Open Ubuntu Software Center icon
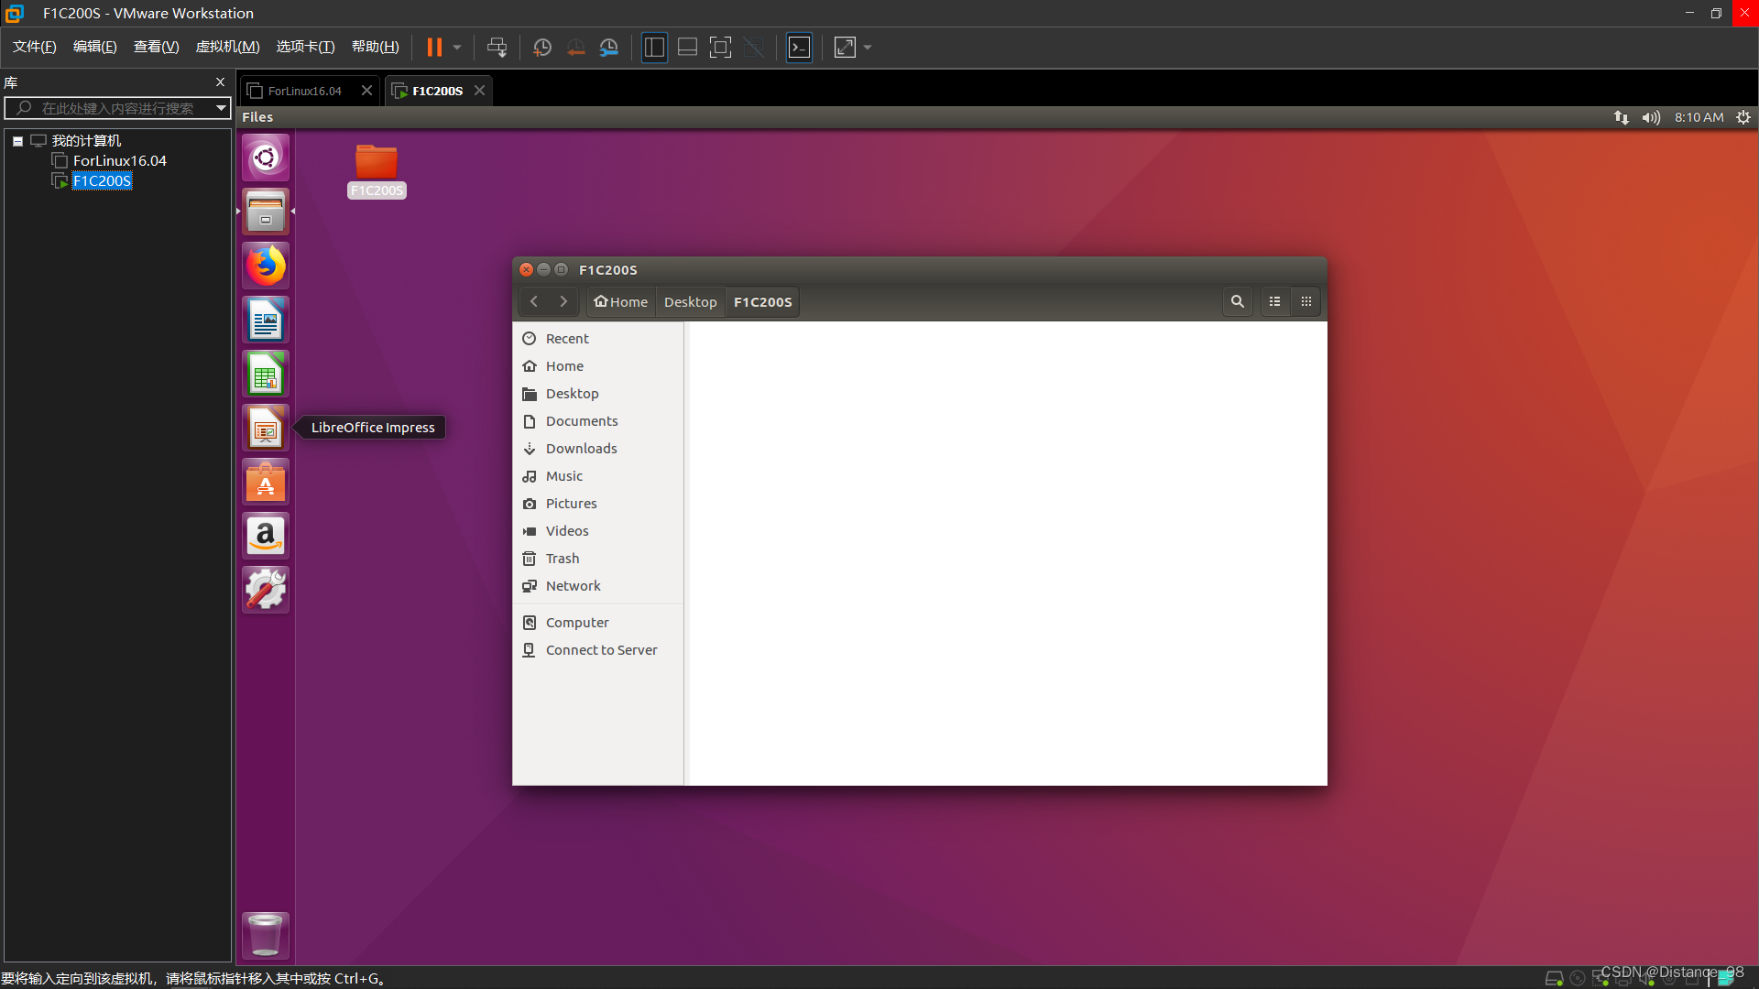The height and width of the screenshot is (989, 1759). [x=266, y=482]
